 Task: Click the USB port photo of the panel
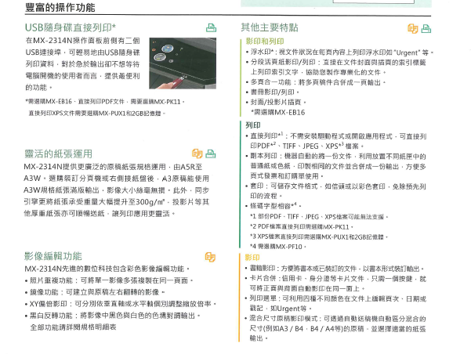click(x=183, y=63)
